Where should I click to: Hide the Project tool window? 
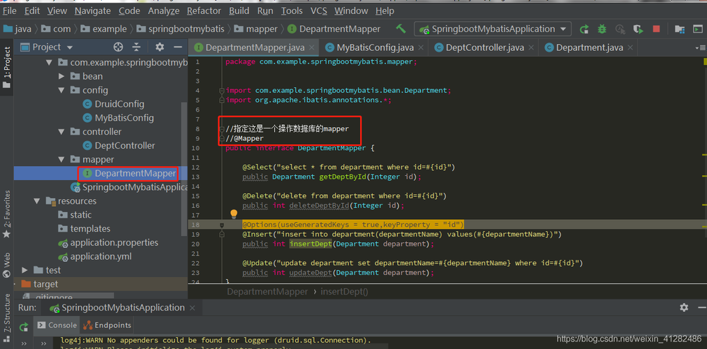[178, 47]
